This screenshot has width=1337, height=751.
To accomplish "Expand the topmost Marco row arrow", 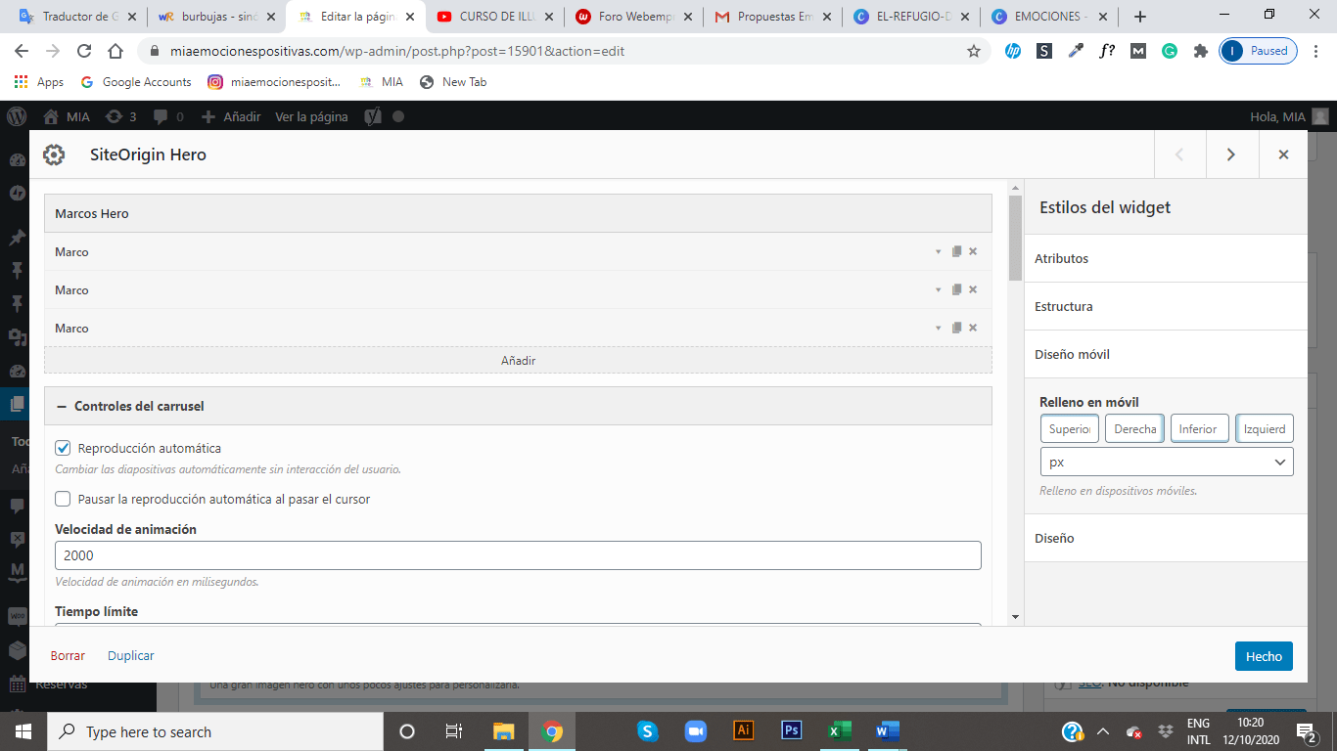I will point(938,251).
